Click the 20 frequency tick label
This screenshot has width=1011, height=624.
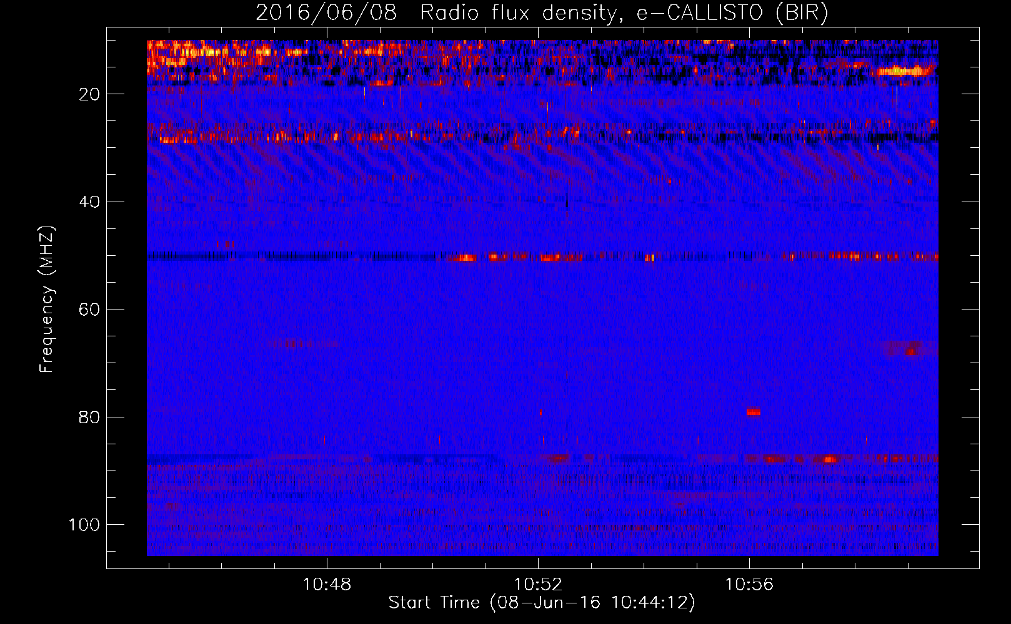pyautogui.click(x=89, y=94)
